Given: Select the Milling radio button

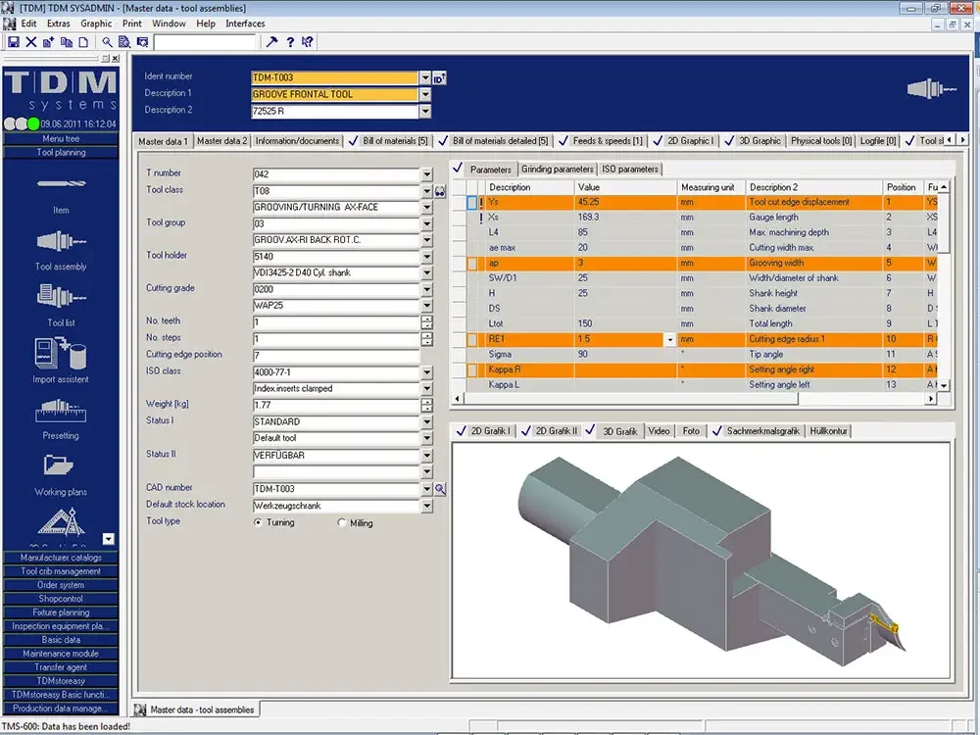Looking at the screenshot, I should [x=341, y=522].
